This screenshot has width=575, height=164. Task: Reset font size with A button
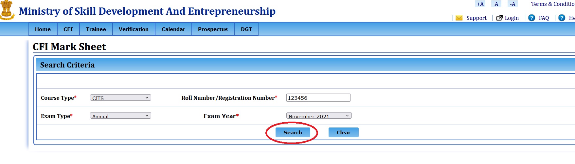(x=496, y=4)
